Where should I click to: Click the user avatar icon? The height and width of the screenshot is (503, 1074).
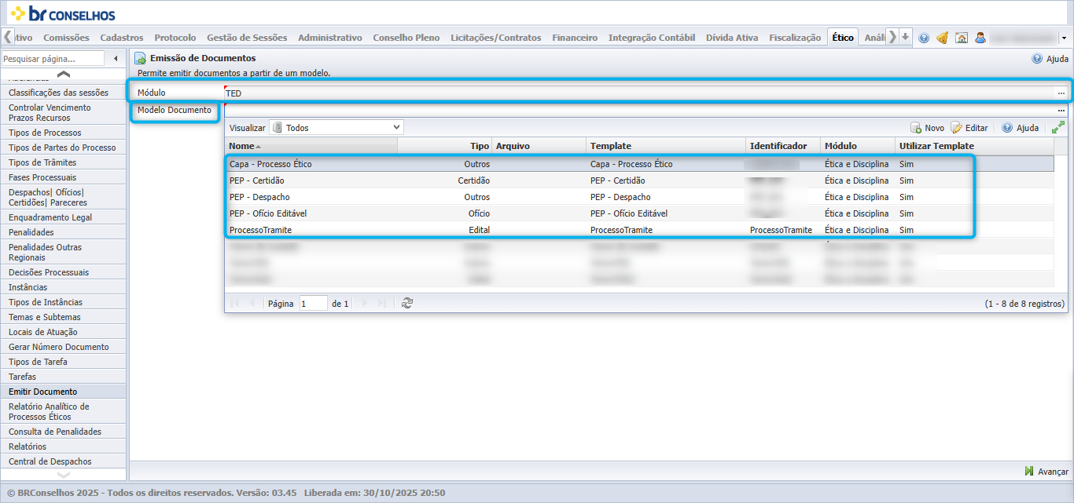point(980,38)
